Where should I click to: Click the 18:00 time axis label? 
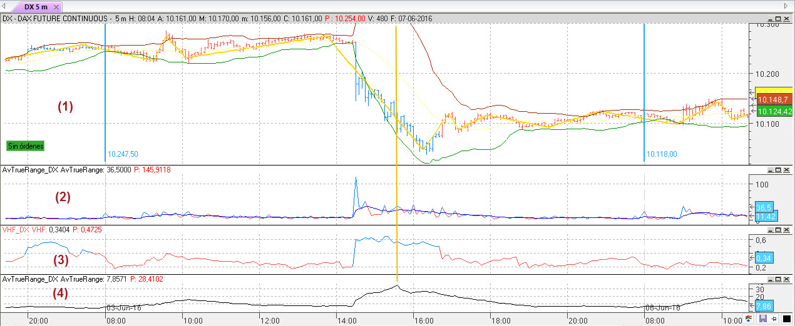pyautogui.click(x=500, y=320)
